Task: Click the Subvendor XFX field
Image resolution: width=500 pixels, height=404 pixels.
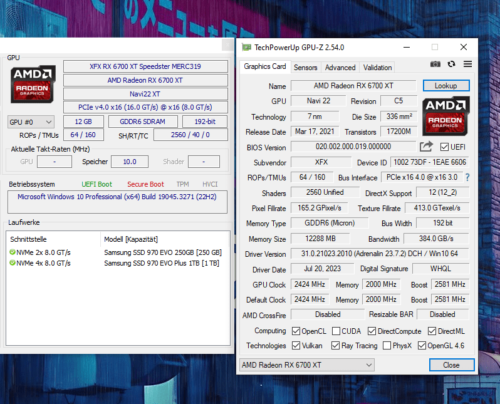Action: [x=321, y=162]
